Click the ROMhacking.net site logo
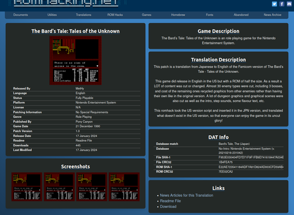 [66, 3]
